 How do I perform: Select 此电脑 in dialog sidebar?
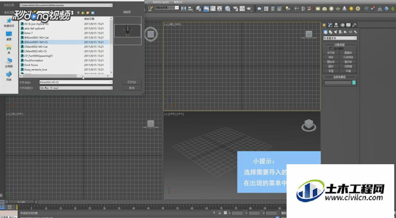(9, 63)
